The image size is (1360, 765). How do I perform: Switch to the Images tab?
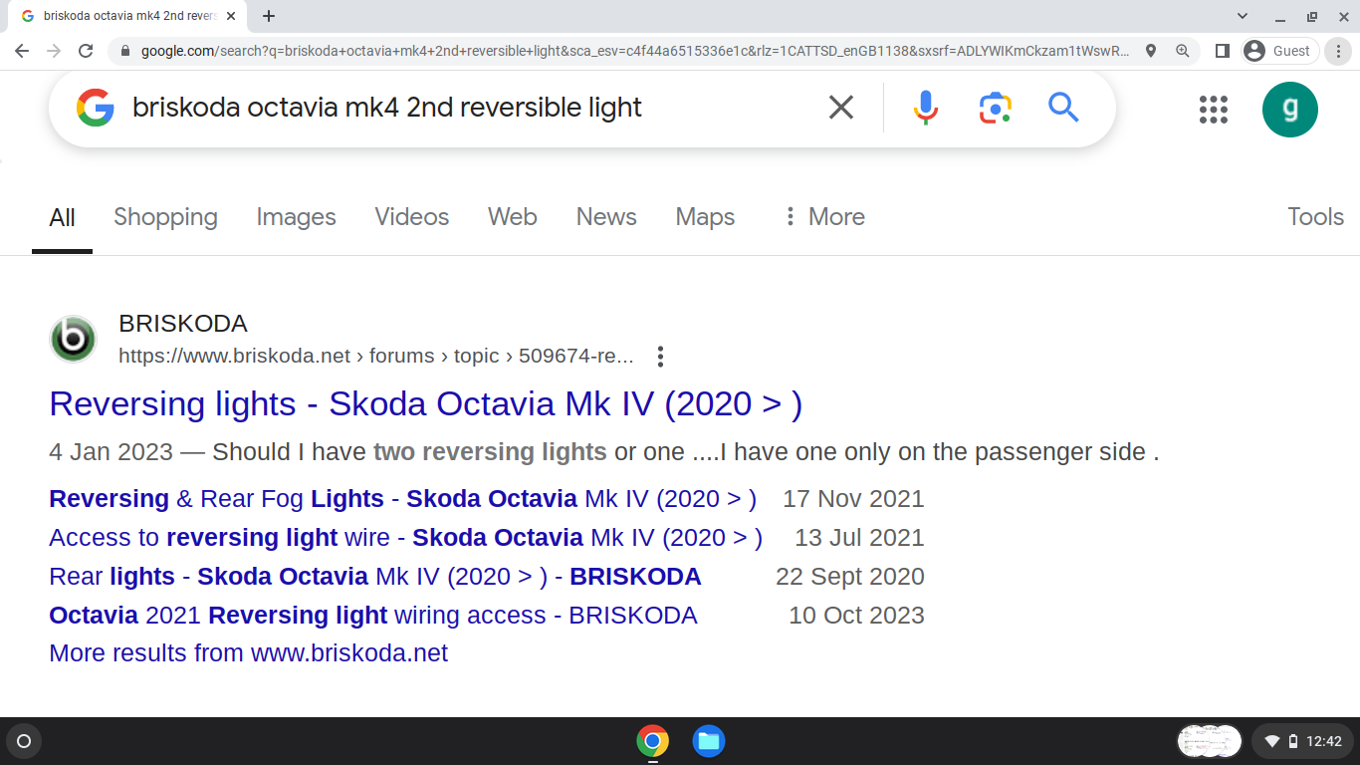[296, 217]
